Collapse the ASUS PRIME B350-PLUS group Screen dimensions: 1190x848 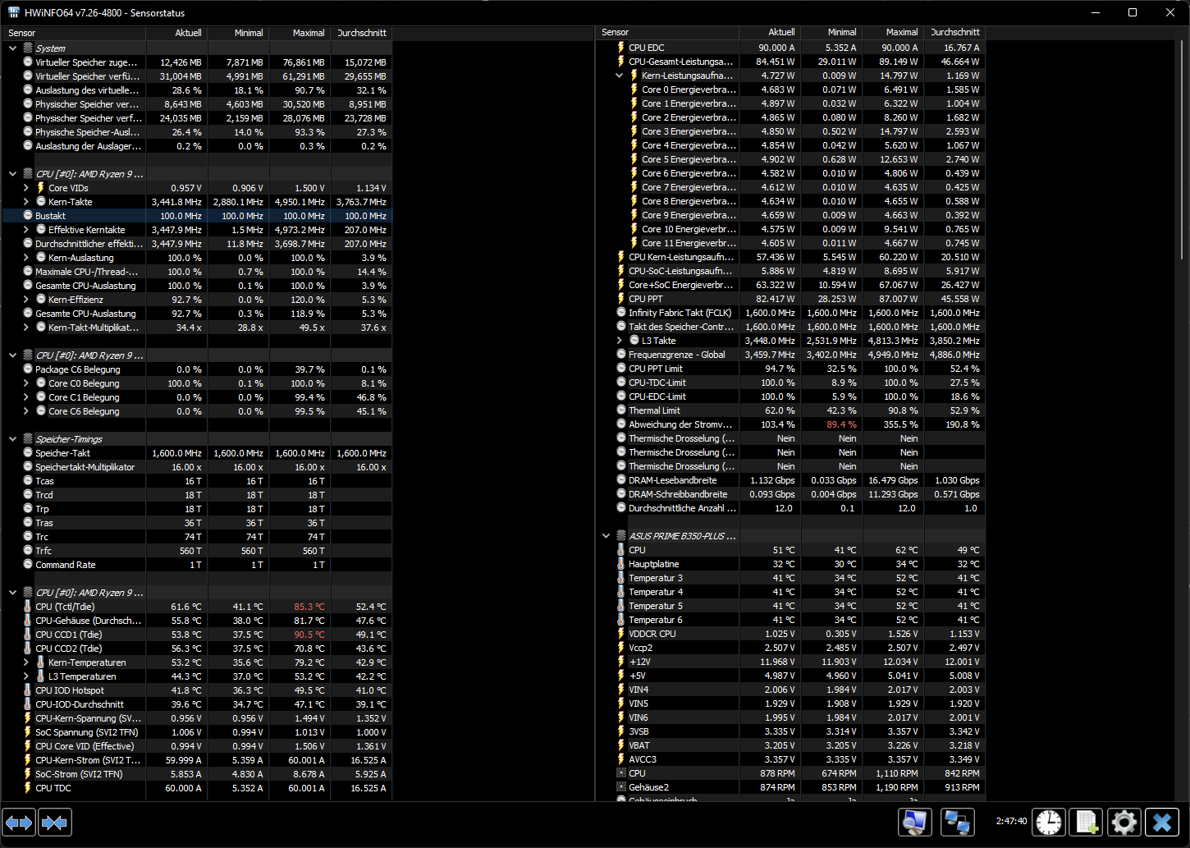pyautogui.click(x=606, y=536)
